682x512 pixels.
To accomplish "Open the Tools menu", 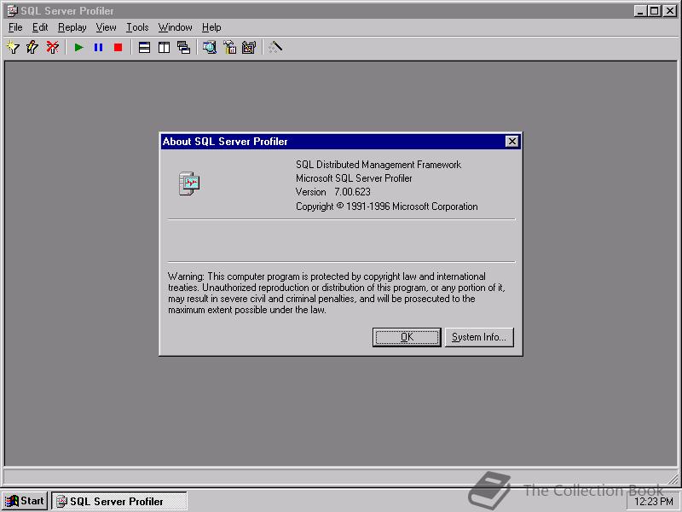I will point(137,27).
